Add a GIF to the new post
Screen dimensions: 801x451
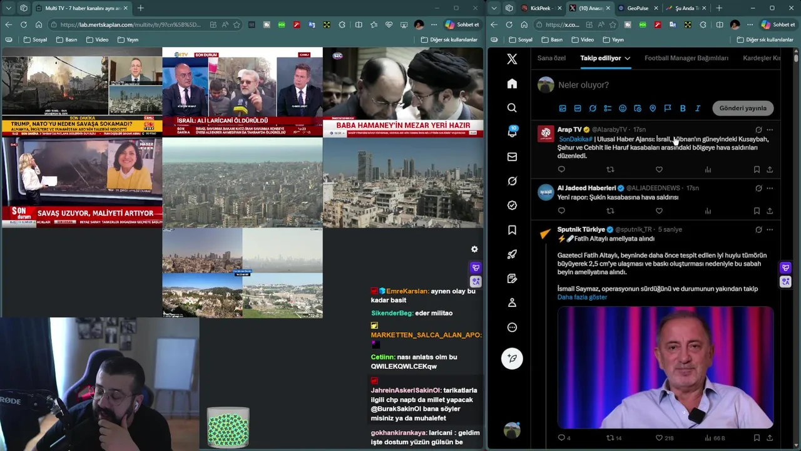click(578, 108)
